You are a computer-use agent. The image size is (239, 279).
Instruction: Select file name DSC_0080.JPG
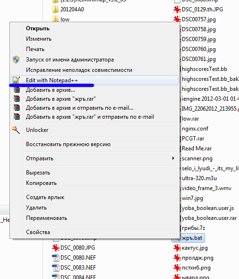(77, 248)
